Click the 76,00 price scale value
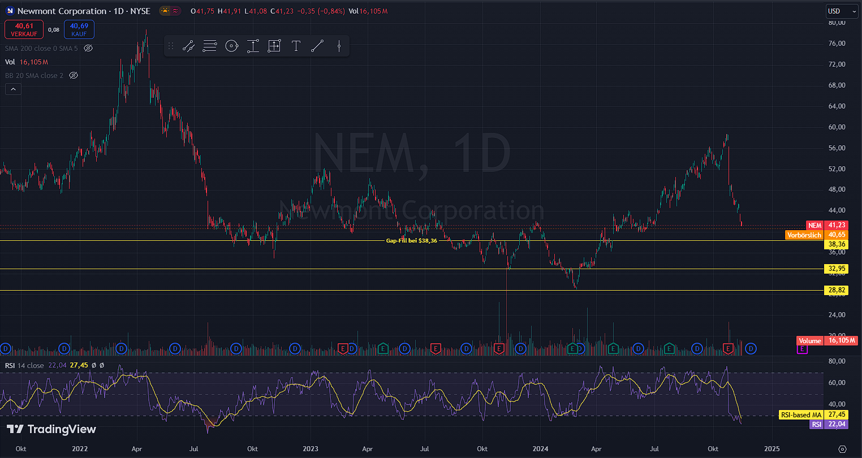Viewport: 862px width, 458px height. [837, 44]
